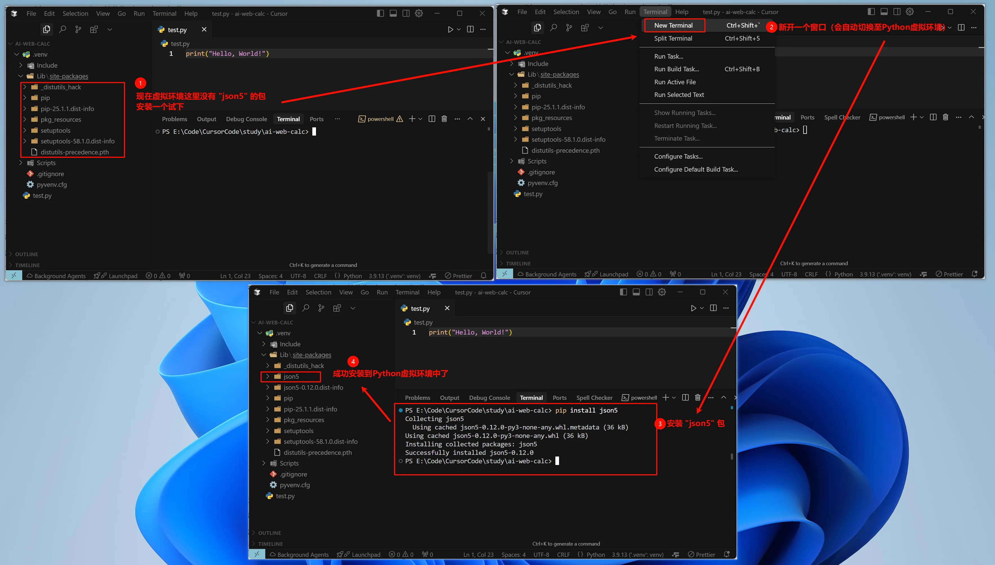995x565 pixels.
Task: Toggle secondary sidebar icon in top-right window
Action: click(x=896, y=12)
